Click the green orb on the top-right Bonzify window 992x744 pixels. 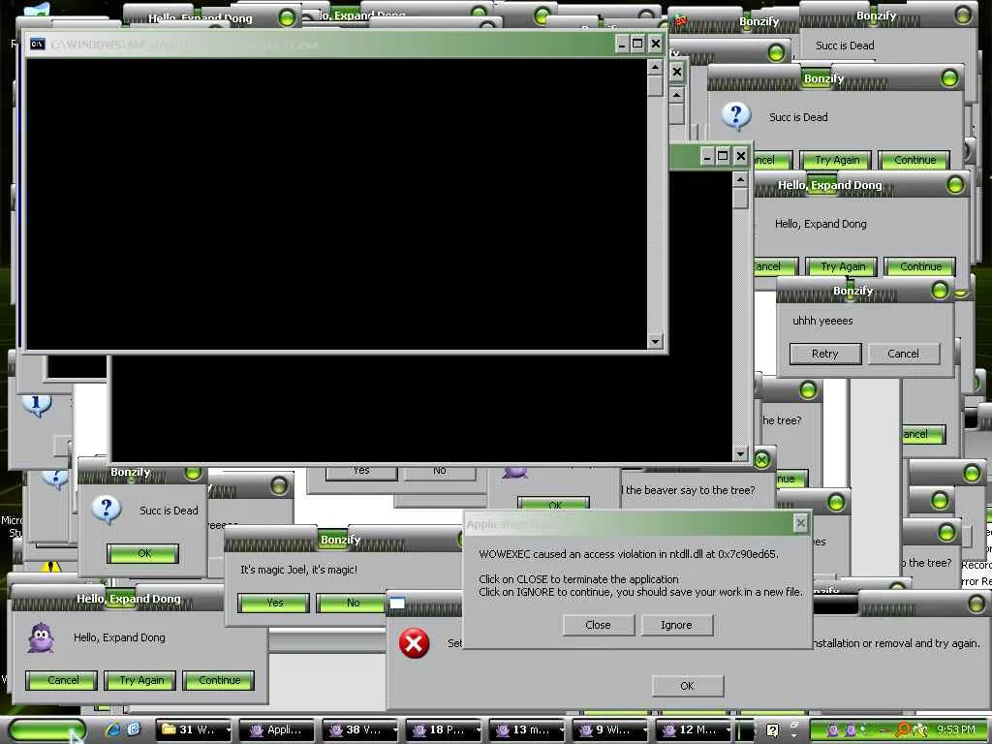click(963, 15)
